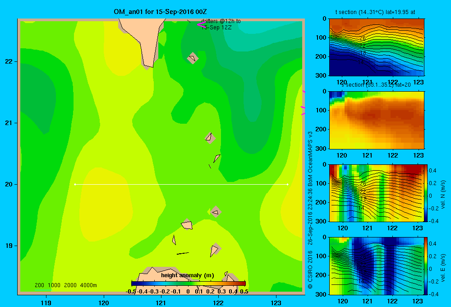Select the height anomaly color bar
The image size is (451, 307).
[x=189, y=284]
